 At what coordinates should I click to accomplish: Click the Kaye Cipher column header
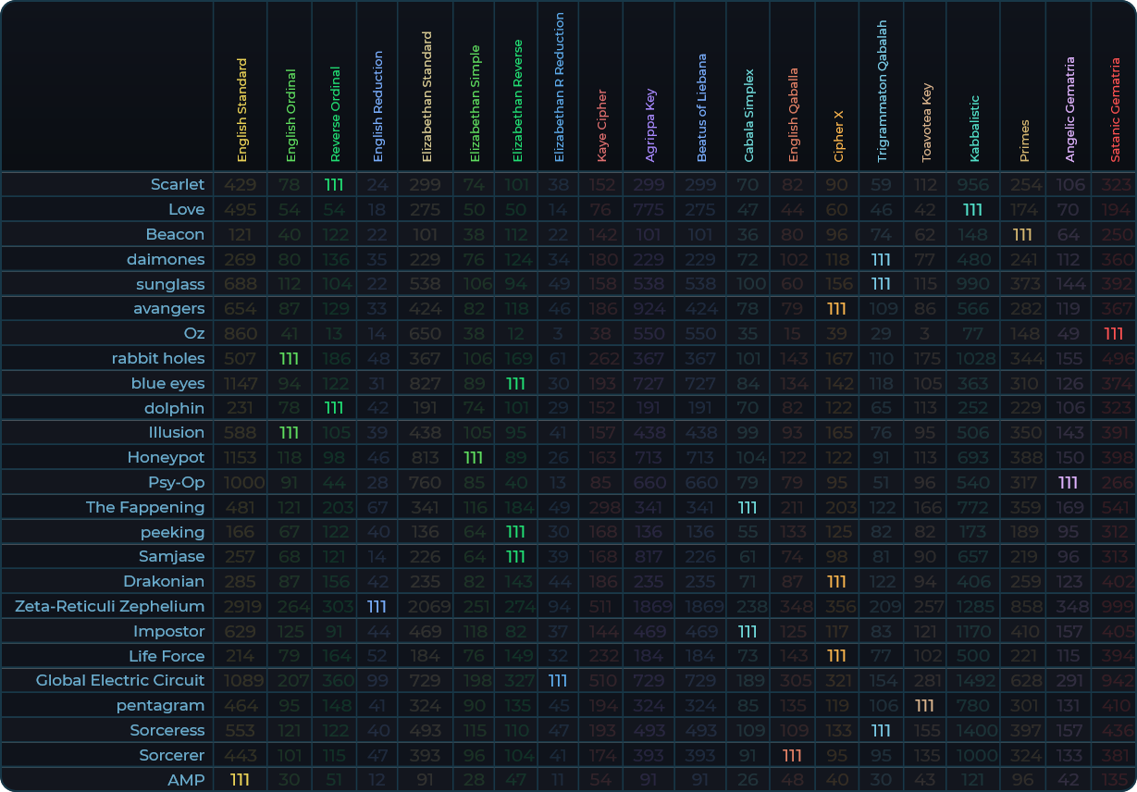602,126
